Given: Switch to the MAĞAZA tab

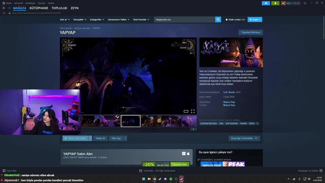Looking at the screenshot, I should pyautogui.click(x=20, y=8).
